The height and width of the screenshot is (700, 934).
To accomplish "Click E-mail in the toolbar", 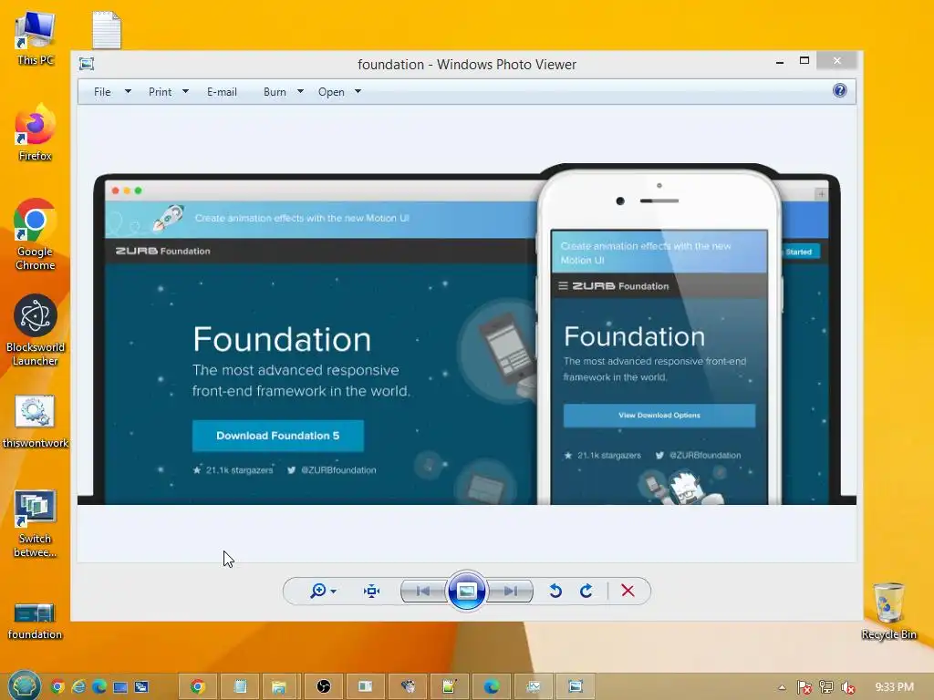I will (223, 92).
